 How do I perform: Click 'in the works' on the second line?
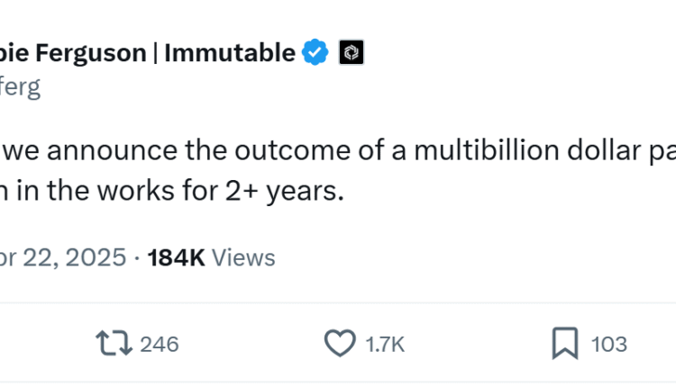[x=90, y=192]
